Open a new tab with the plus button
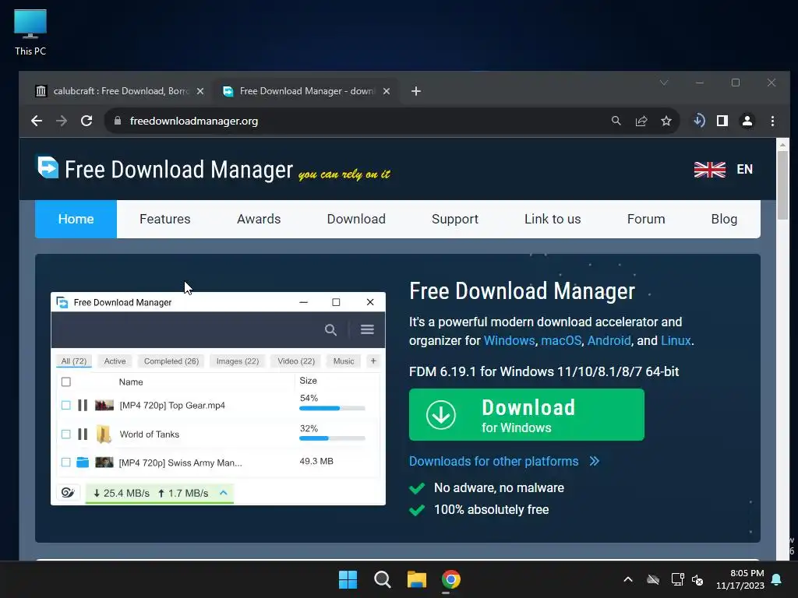This screenshot has width=798, height=598. (x=416, y=91)
